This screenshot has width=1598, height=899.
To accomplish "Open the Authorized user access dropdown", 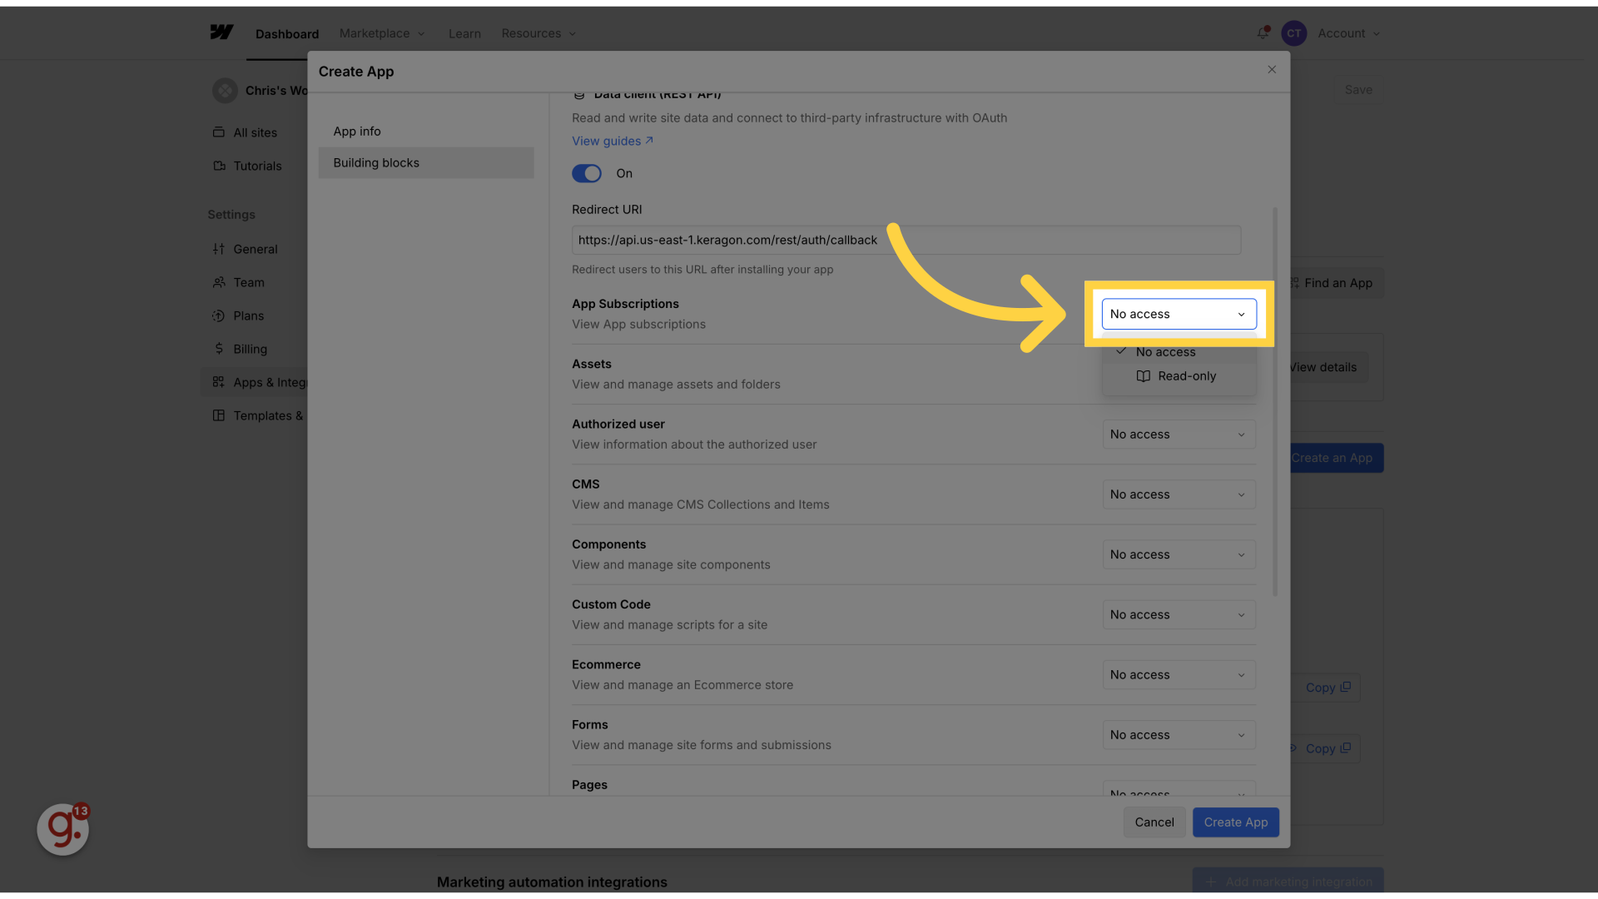I will pyautogui.click(x=1179, y=435).
